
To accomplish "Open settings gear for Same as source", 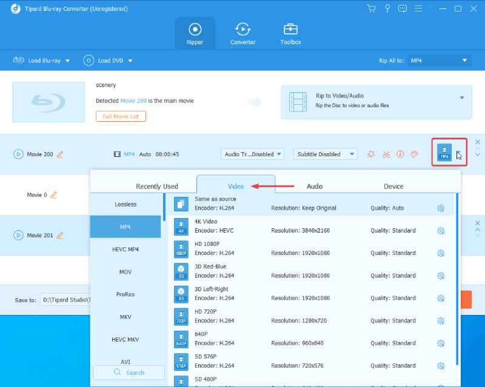I will point(441,208).
